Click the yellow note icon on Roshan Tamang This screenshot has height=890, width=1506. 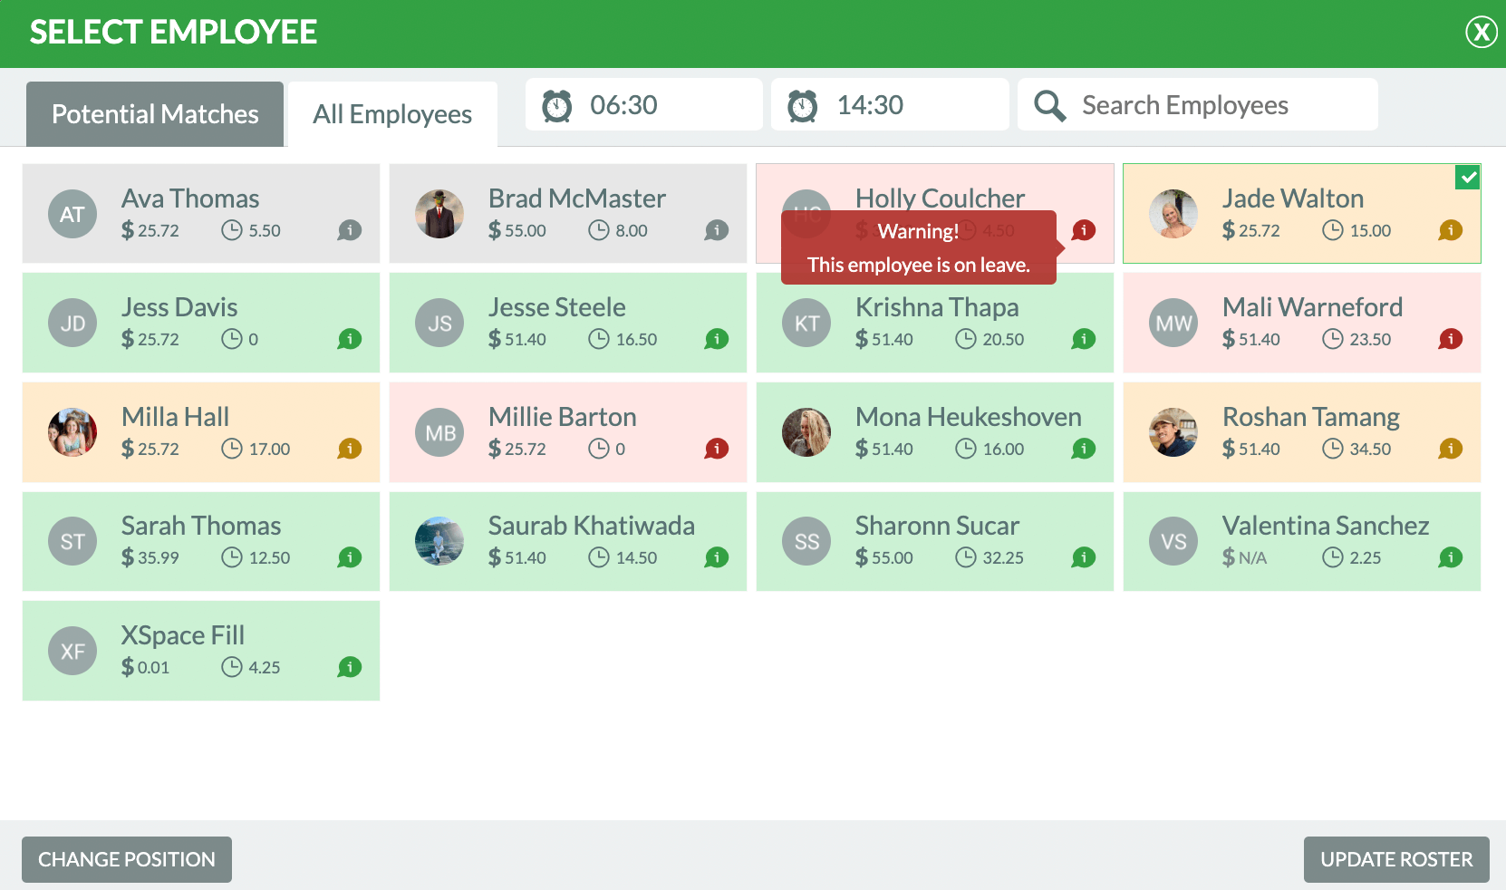(x=1451, y=449)
